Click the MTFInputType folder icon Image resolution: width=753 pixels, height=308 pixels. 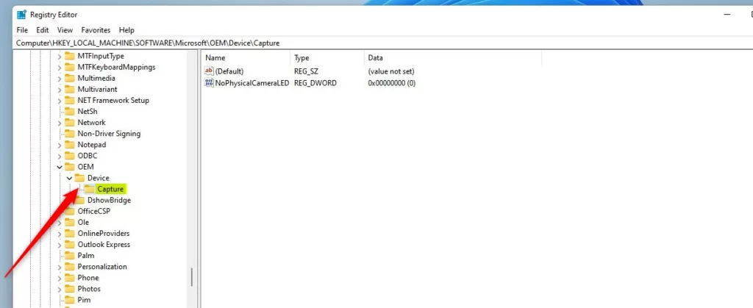pos(70,56)
